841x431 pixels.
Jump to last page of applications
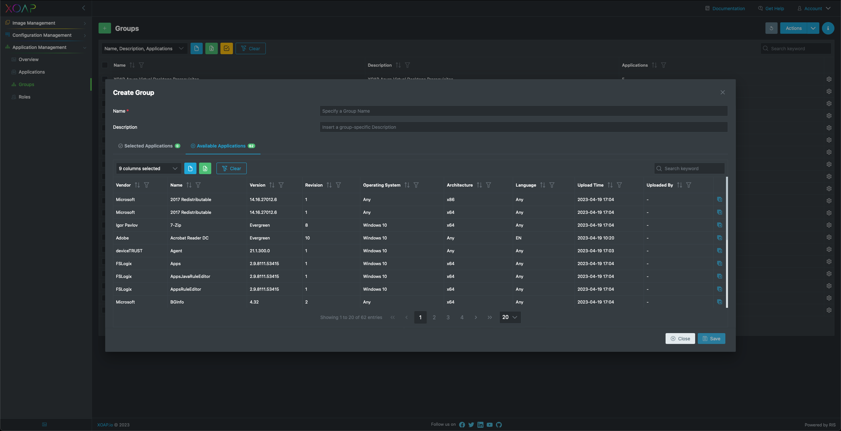coord(490,317)
